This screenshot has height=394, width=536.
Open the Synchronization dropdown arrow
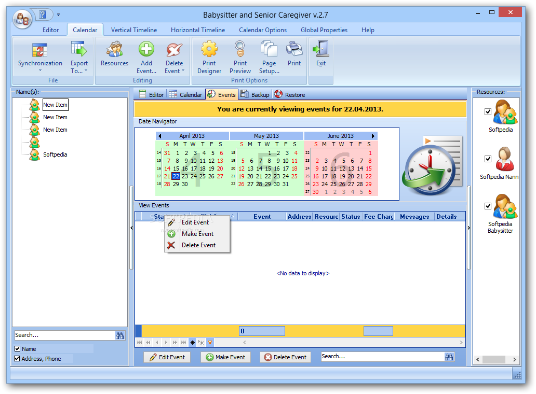pyautogui.click(x=40, y=71)
